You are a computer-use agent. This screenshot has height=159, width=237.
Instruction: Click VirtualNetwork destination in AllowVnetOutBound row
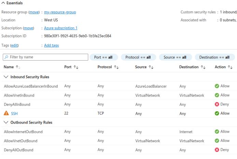192,141
